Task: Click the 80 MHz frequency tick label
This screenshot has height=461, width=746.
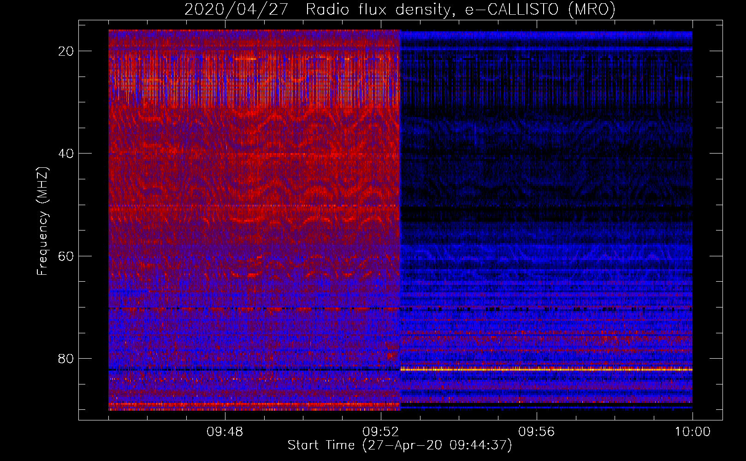Action: 66,359
